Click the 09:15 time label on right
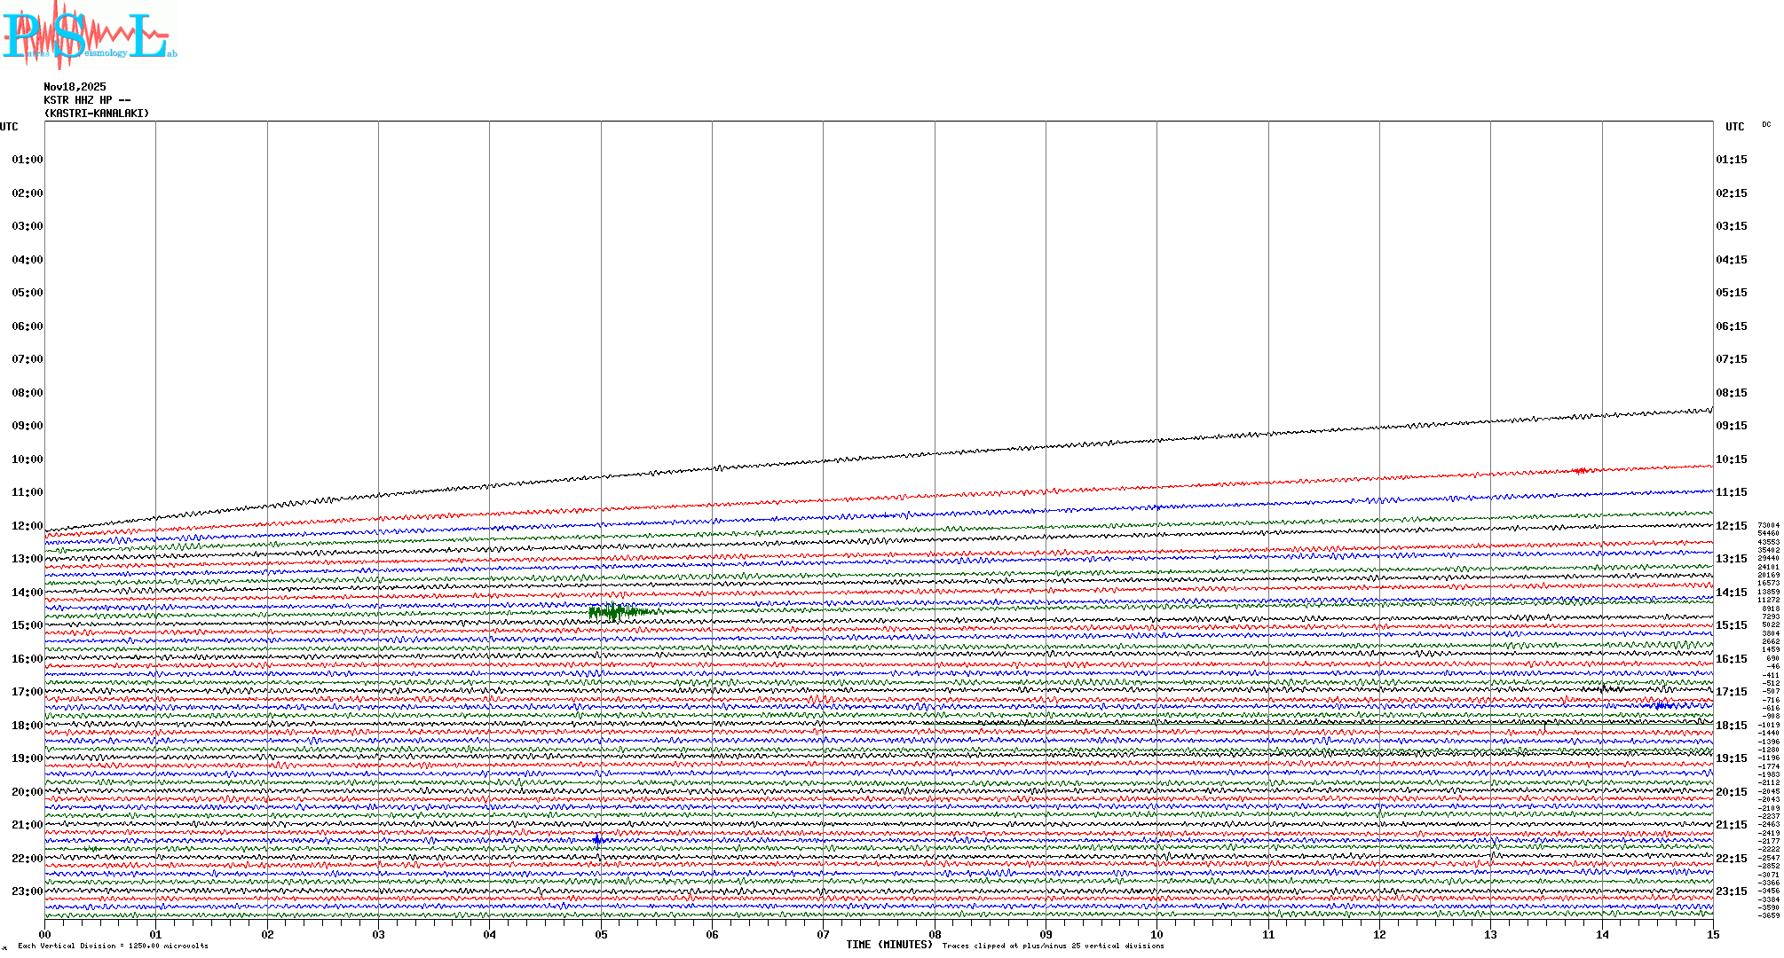Image resolution: width=1784 pixels, height=958 pixels. 1731,426
